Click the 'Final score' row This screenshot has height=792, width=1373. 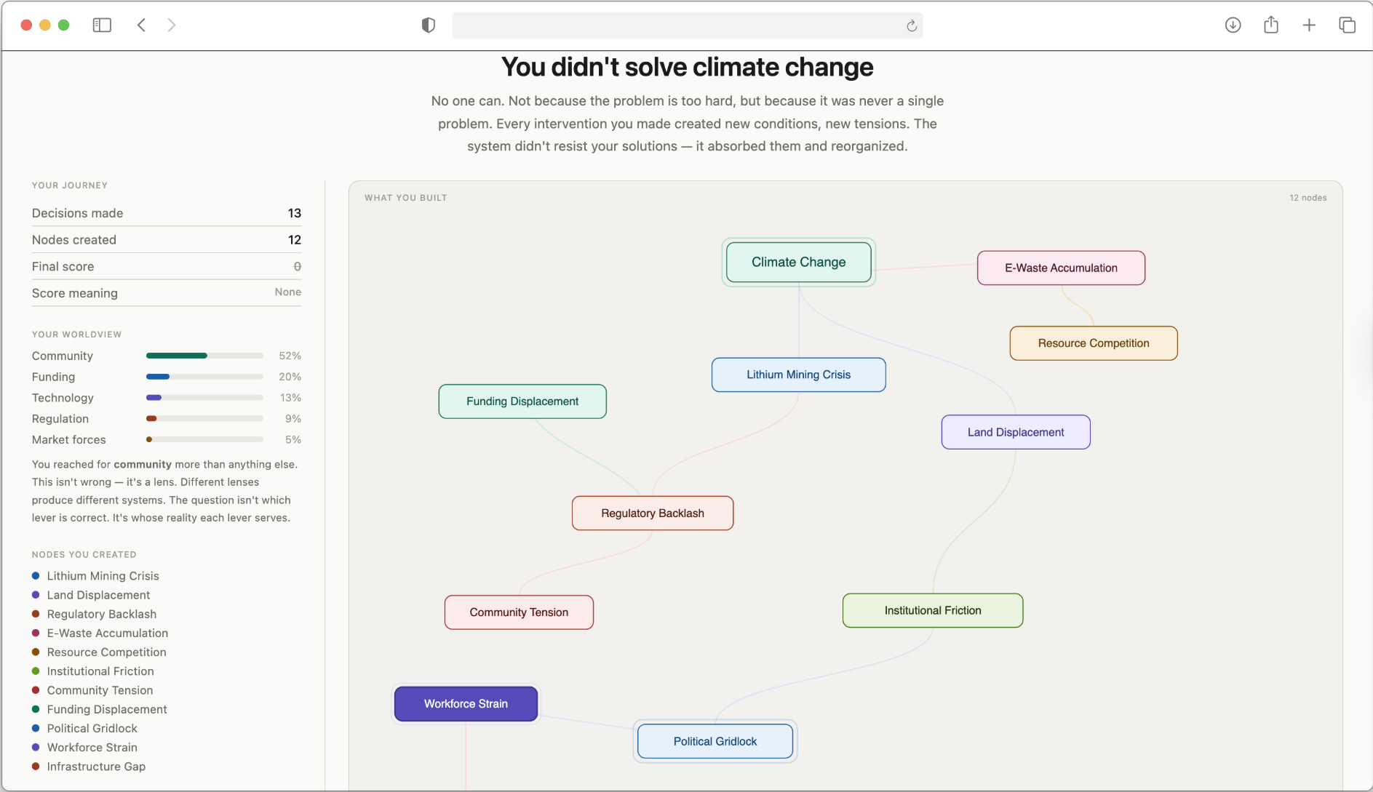[167, 267]
